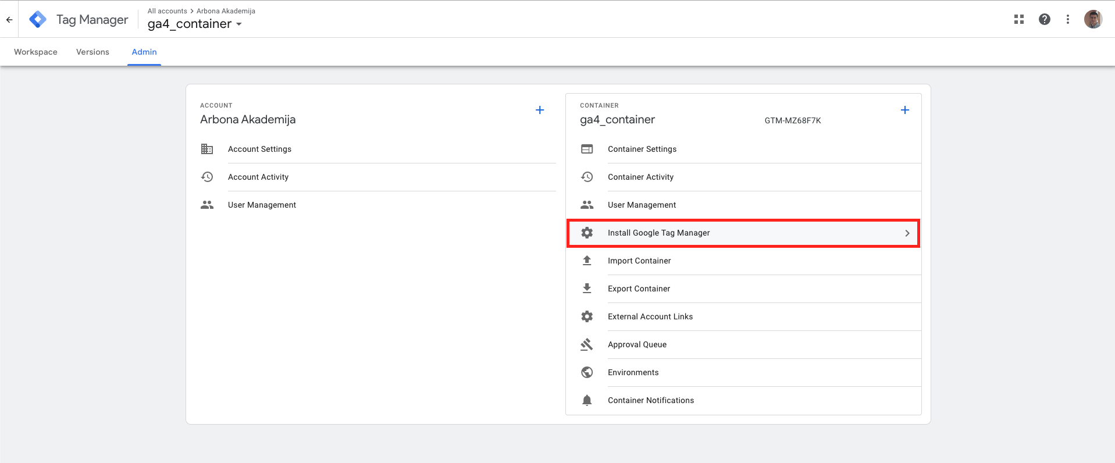Click the container ID GTM-MZ68F7K
The image size is (1115, 463).
[x=793, y=120]
